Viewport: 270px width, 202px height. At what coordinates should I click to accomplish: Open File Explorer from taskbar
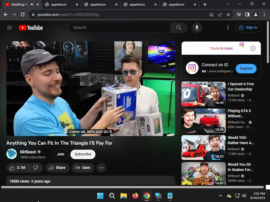[123, 196]
